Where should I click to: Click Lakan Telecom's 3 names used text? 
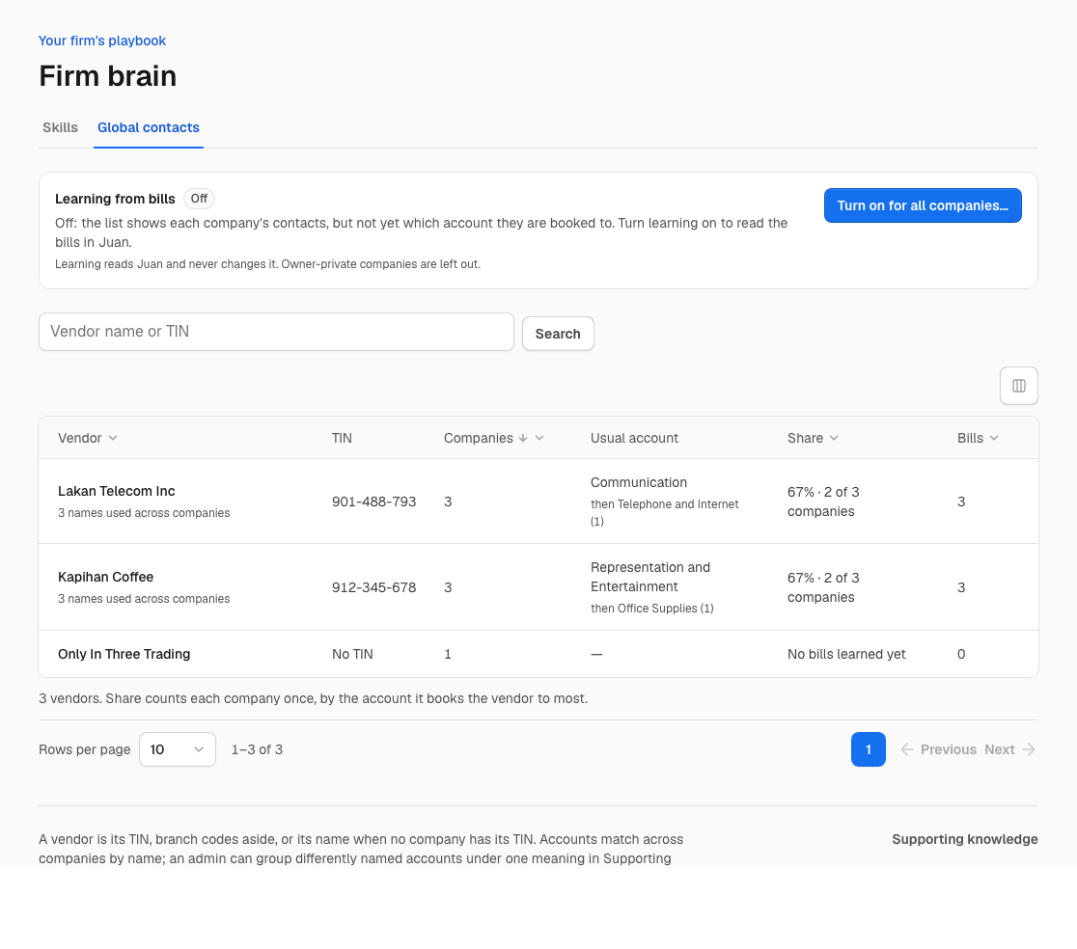[144, 512]
